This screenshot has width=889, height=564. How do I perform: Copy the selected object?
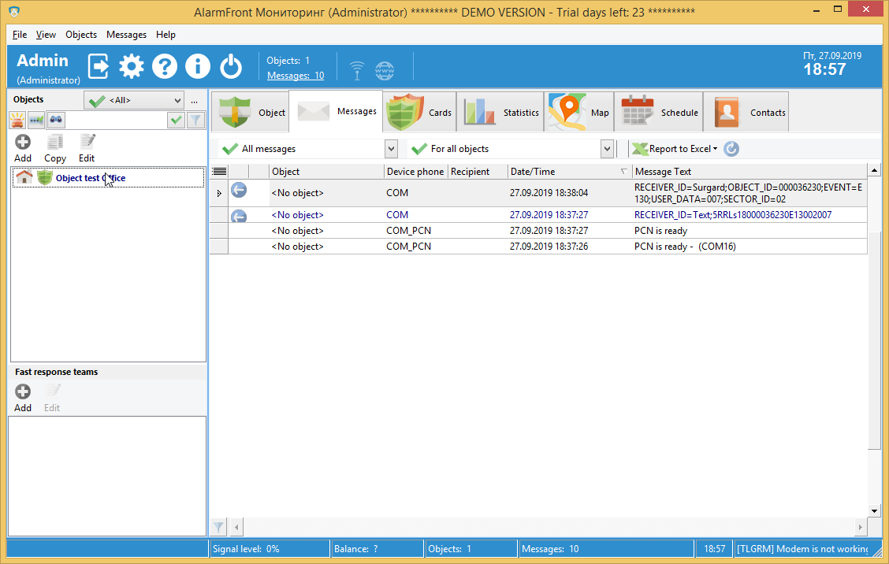pyautogui.click(x=55, y=149)
